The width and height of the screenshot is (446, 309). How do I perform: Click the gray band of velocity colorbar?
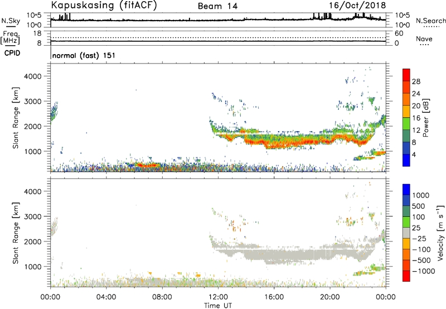406,233
